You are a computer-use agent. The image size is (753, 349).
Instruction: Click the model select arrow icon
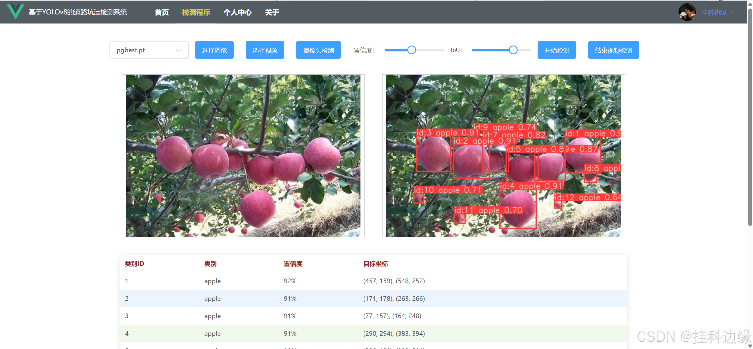click(x=178, y=50)
